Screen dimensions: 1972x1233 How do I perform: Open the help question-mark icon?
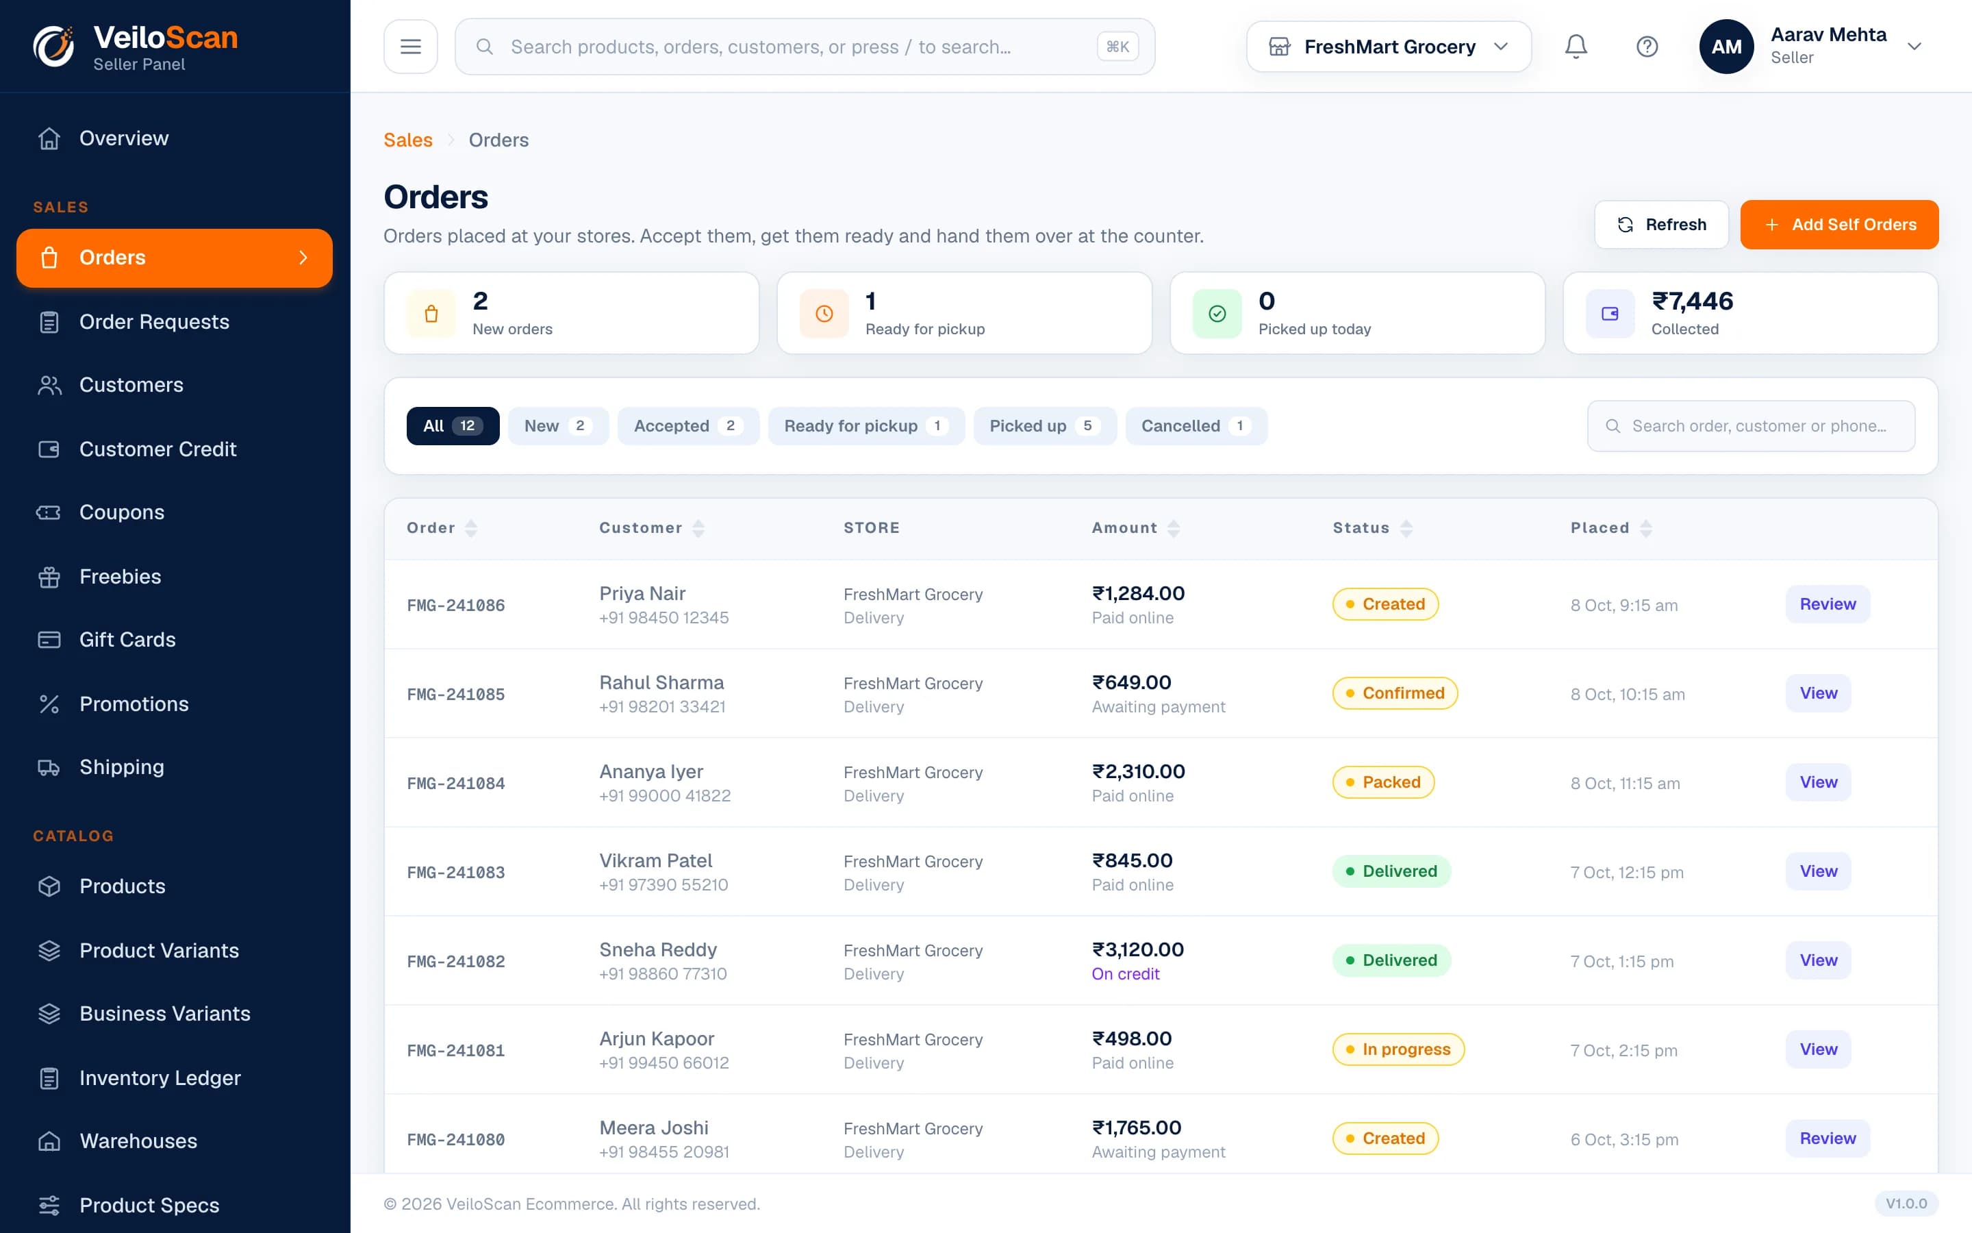(x=1647, y=47)
